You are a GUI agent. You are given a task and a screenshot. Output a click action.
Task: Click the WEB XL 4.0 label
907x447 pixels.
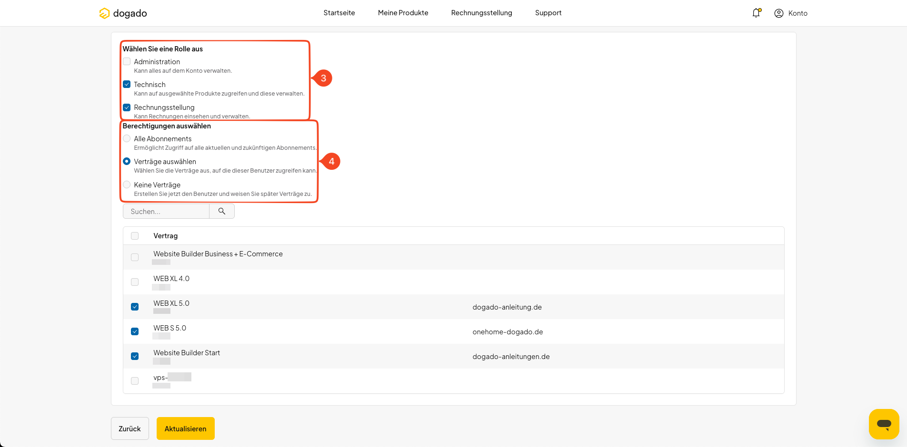[x=171, y=279]
